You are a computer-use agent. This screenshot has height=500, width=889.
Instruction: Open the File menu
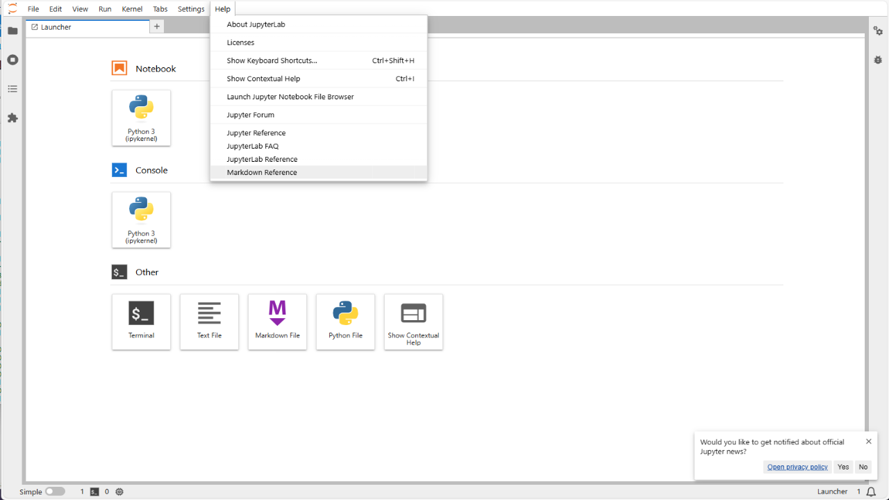(33, 9)
